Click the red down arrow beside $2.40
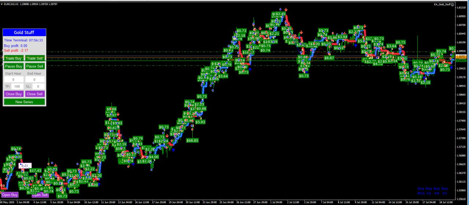 286,10
